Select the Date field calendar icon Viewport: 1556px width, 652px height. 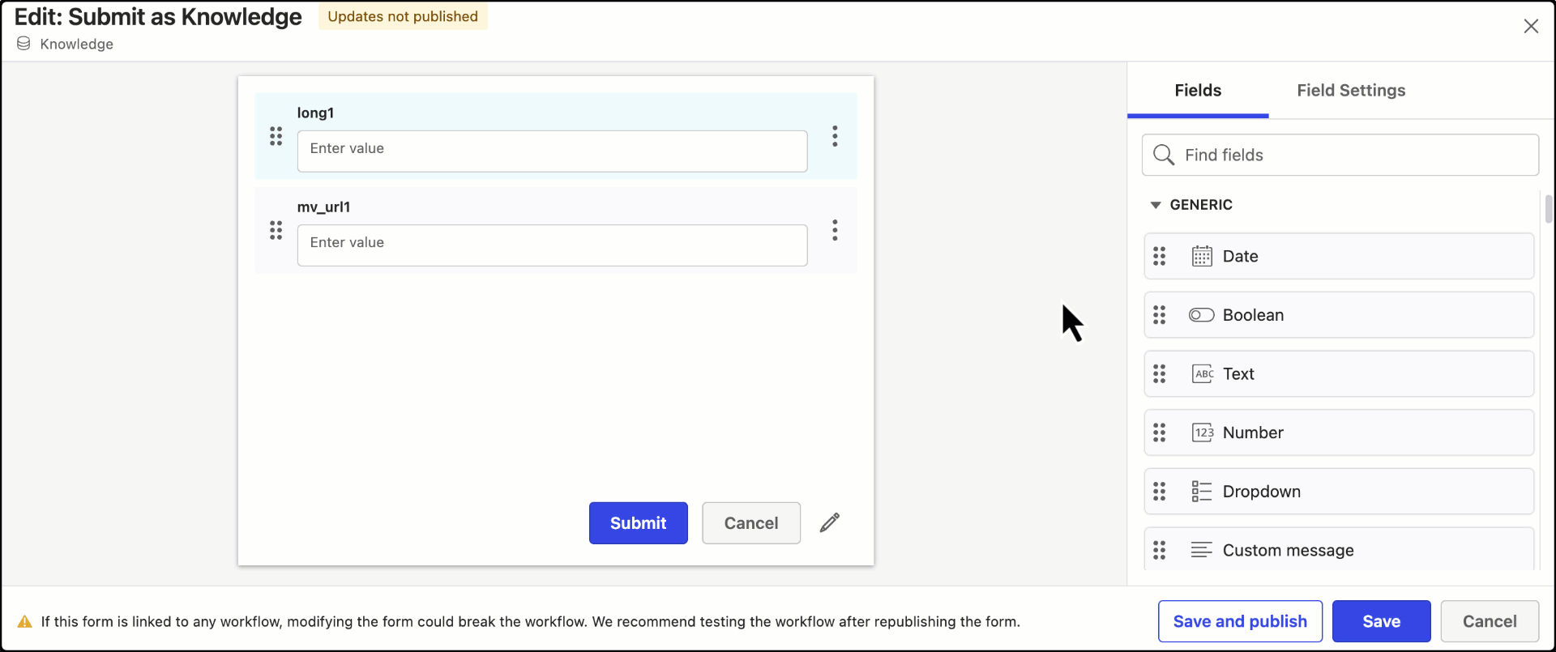point(1202,256)
